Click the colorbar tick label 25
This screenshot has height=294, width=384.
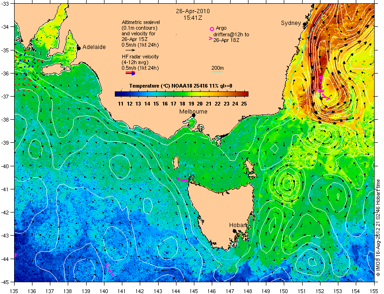pos(244,104)
